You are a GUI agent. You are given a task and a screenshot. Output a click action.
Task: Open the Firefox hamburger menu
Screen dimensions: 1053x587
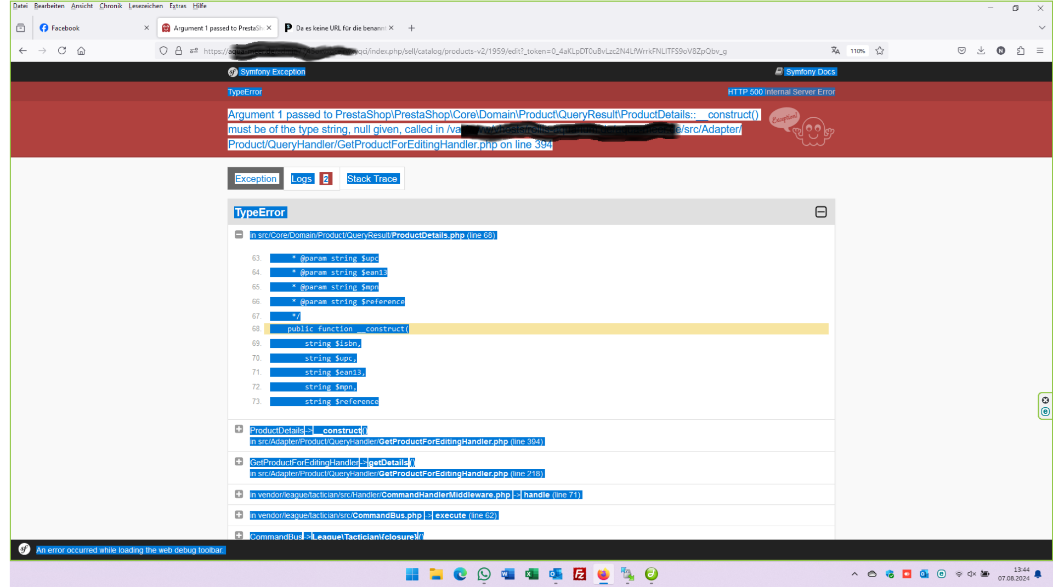coord(1040,50)
